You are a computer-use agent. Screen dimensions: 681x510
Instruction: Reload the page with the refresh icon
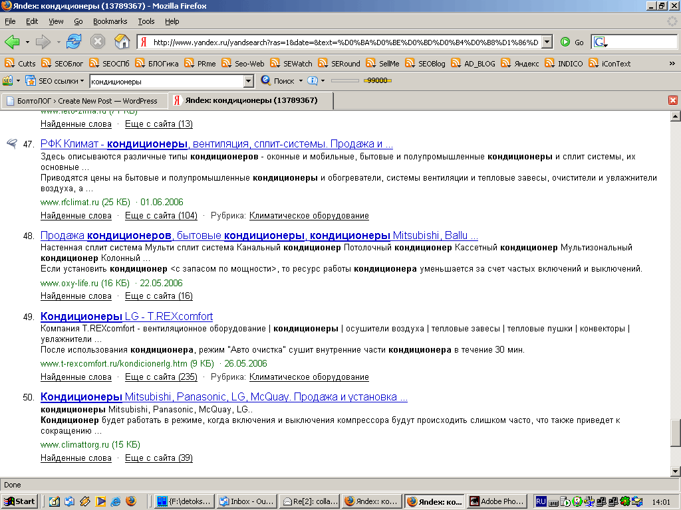(74, 42)
